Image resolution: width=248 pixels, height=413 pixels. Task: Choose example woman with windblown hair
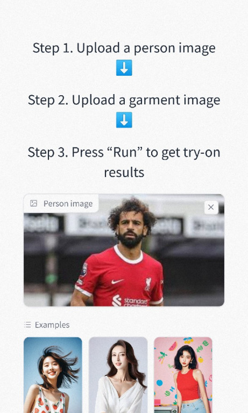[53, 375]
